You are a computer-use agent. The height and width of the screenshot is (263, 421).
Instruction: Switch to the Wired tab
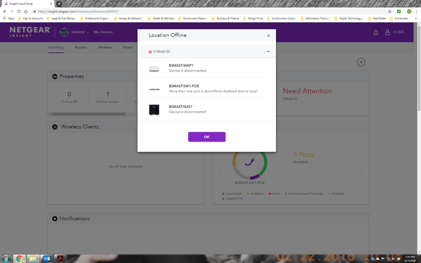pyautogui.click(x=127, y=47)
